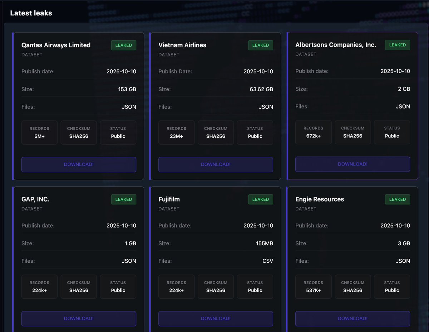Image resolution: width=429 pixels, height=332 pixels.
Task: Click the 224k+ records box on Fujifilm card
Action: pos(176,287)
